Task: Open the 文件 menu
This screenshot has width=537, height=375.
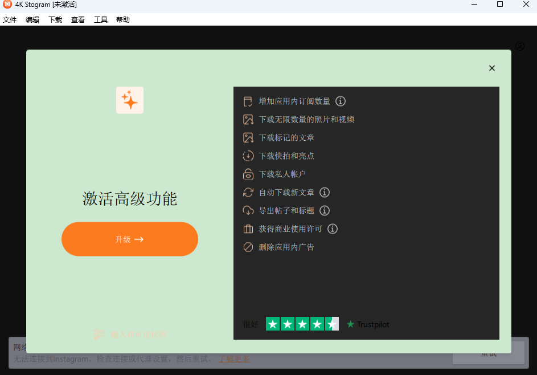Action: [x=10, y=20]
